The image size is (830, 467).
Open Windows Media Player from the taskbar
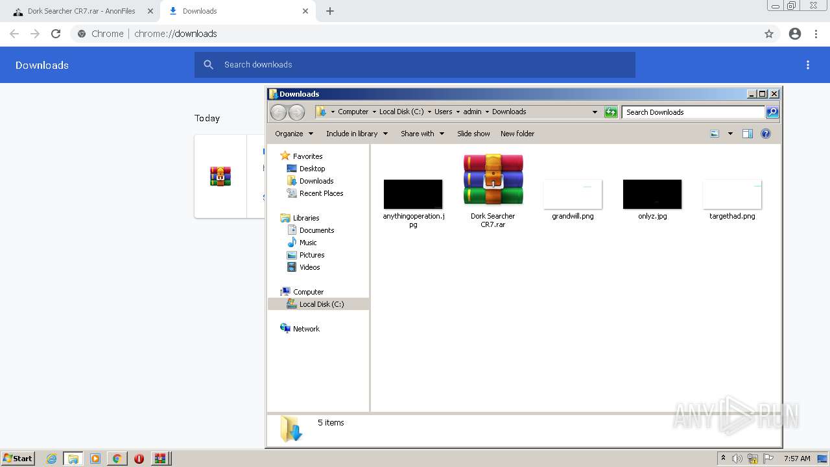(95, 459)
